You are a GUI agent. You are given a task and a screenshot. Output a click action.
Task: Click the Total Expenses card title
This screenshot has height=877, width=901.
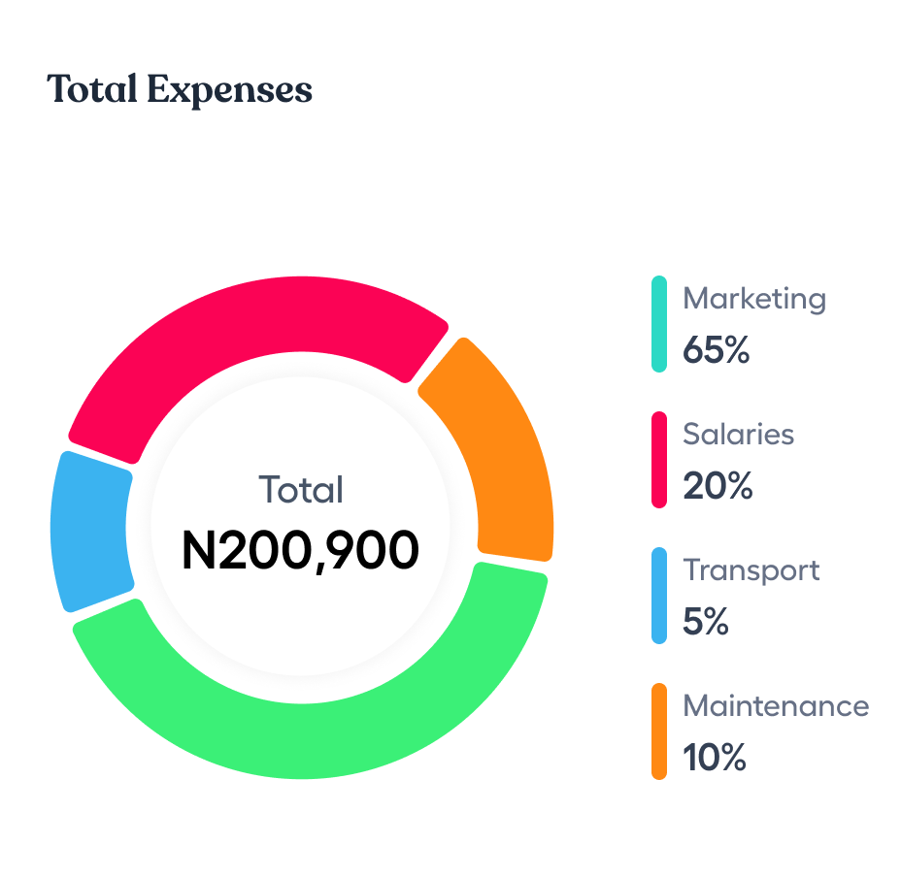point(180,90)
